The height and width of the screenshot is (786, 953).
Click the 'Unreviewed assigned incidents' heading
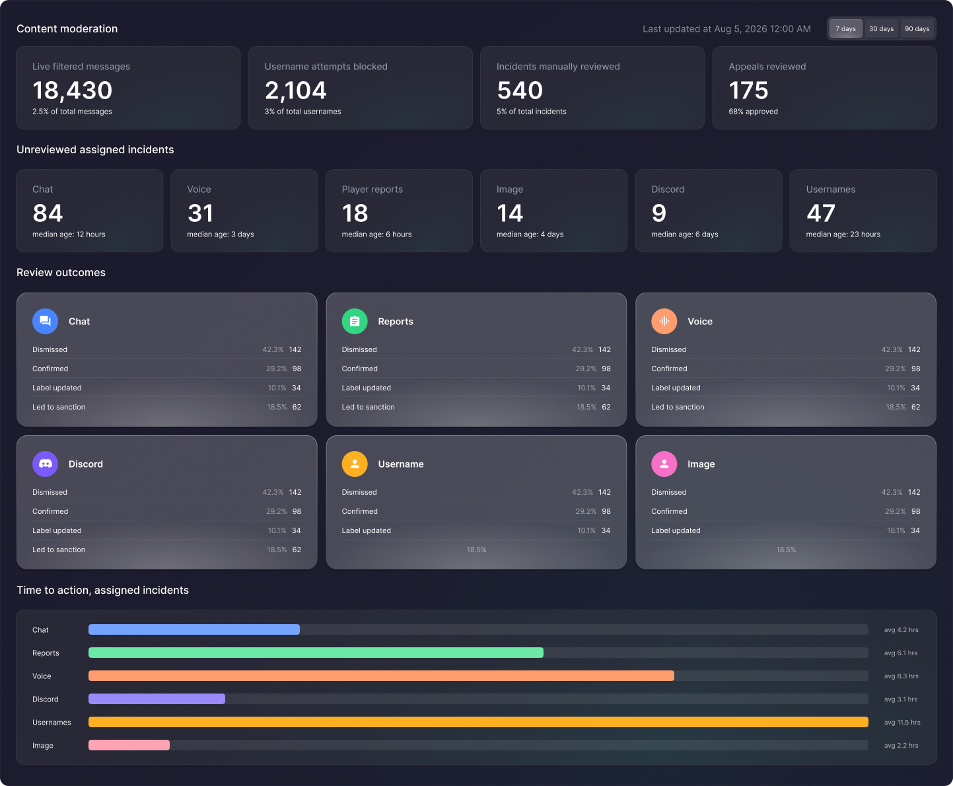pos(95,149)
